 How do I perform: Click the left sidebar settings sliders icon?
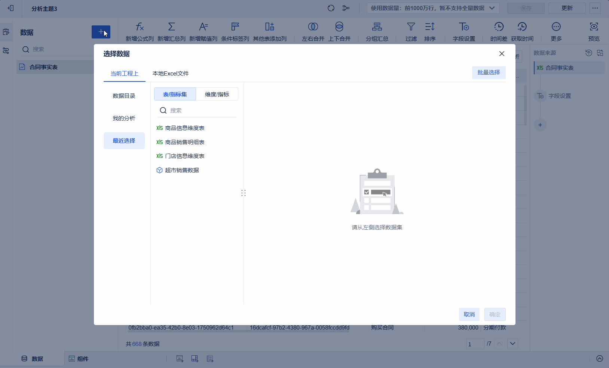pyautogui.click(x=6, y=50)
